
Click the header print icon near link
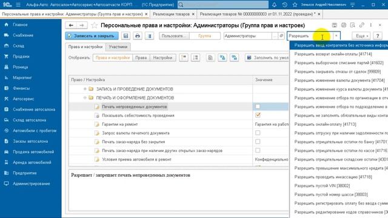pyautogui.click(x=344, y=25)
